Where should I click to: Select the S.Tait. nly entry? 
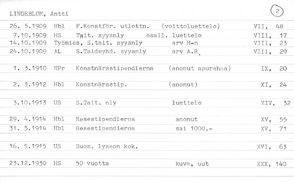pyautogui.click(x=96, y=103)
